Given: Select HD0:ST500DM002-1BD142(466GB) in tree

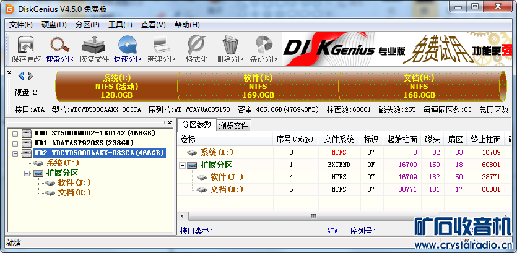Looking at the screenshot, I should [x=95, y=134].
